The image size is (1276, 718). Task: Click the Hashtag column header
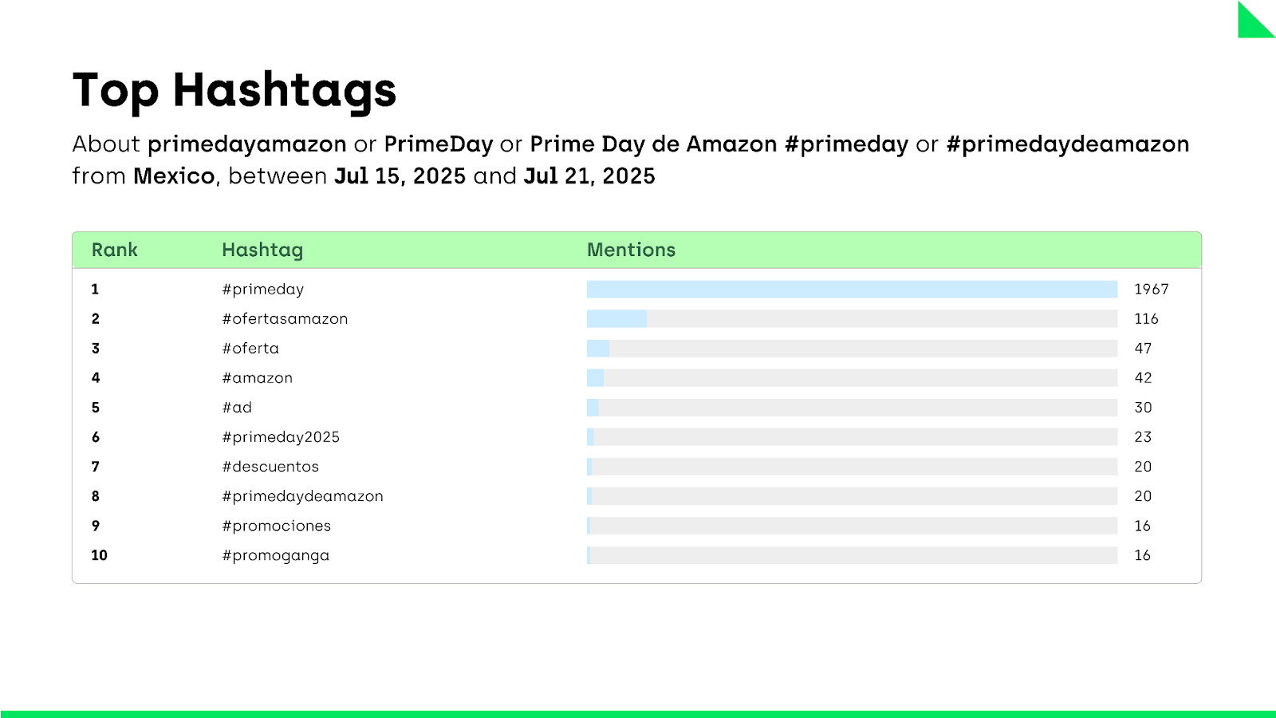coord(262,251)
